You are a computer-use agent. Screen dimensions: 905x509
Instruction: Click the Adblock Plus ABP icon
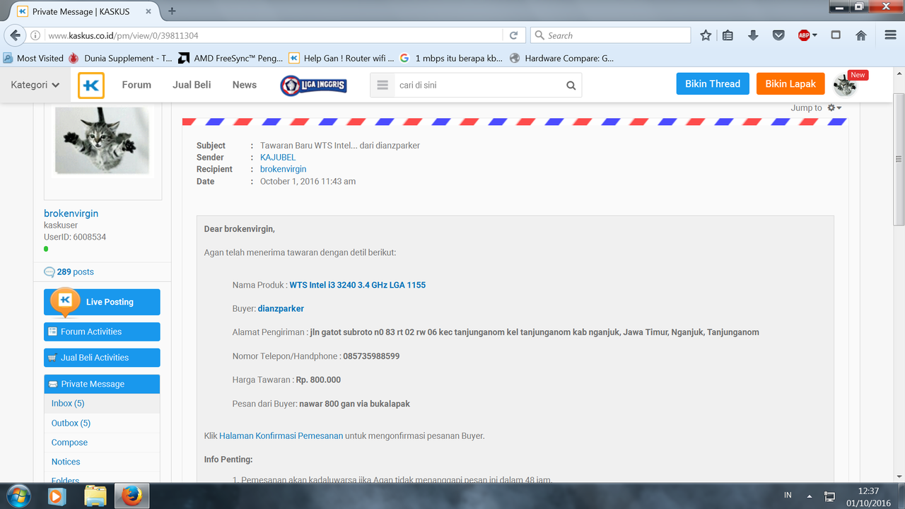pos(804,35)
